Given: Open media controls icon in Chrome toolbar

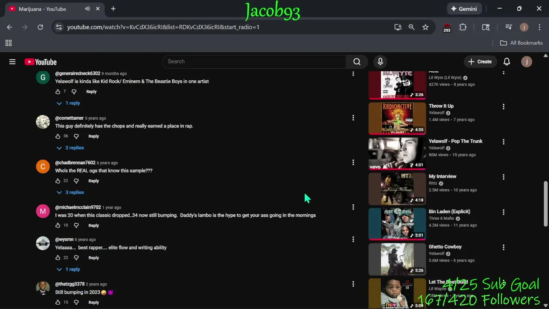Looking at the screenshot, I should tap(509, 27).
